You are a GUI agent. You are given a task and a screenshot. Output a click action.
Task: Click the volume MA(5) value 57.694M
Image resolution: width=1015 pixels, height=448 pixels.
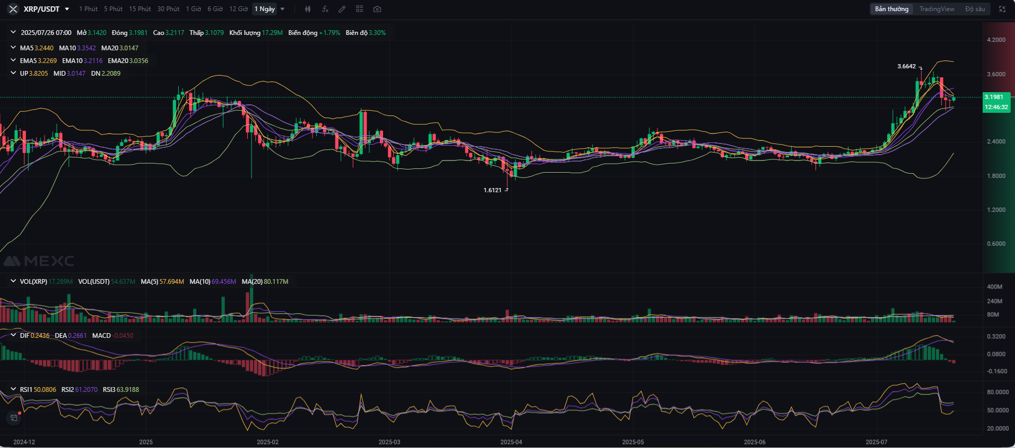(x=172, y=281)
